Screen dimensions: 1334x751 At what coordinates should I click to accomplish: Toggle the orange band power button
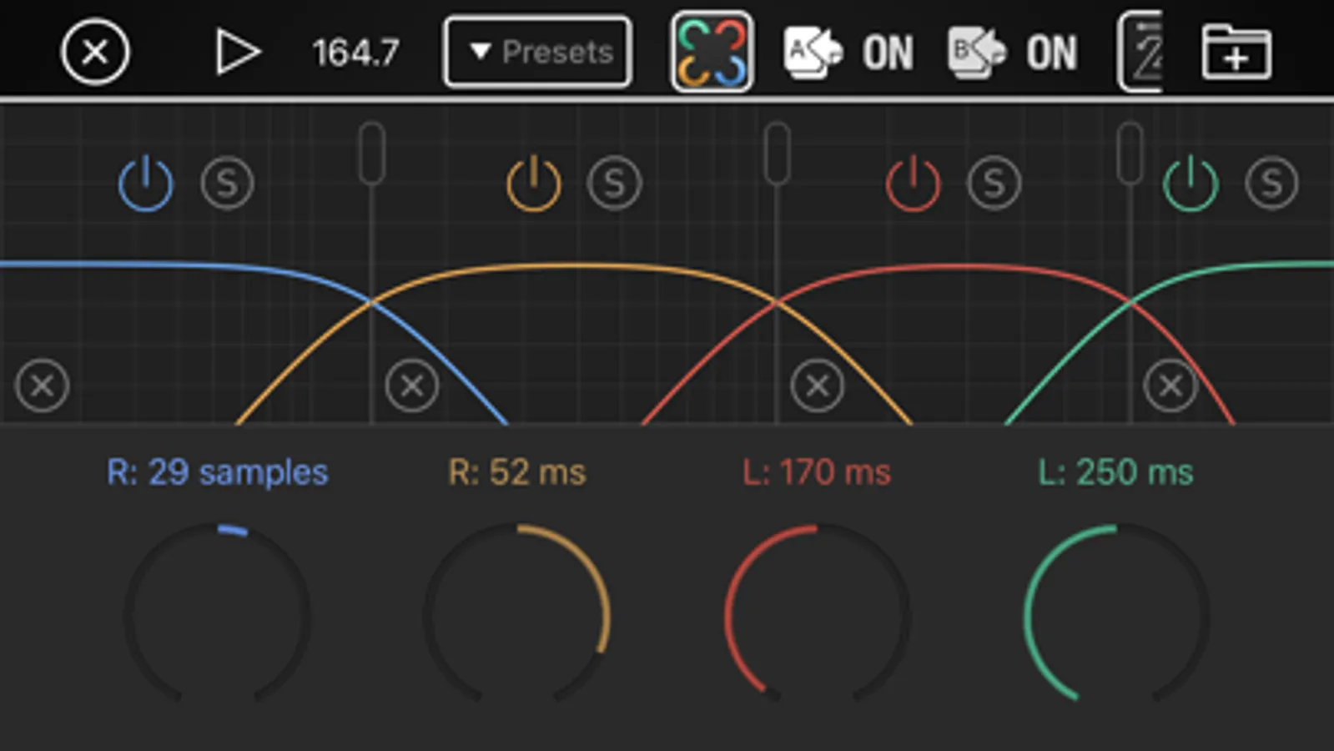pyautogui.click(x=534, y=183)
